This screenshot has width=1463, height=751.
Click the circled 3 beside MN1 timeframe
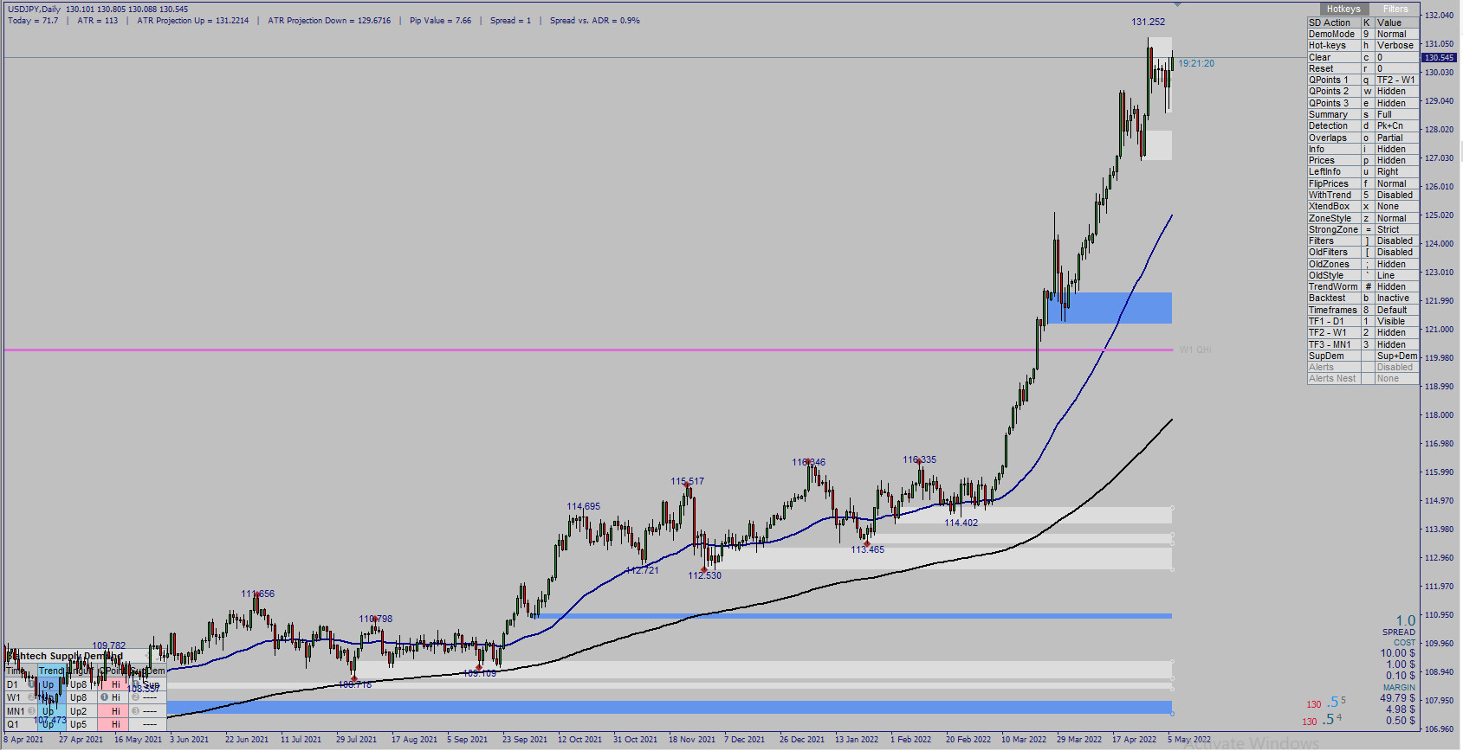[x=31, y=711]
